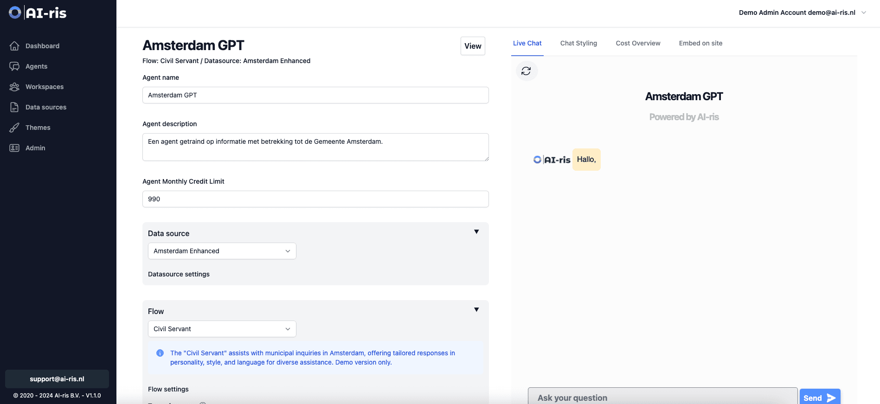Click the AI-ris avatar beside Hallo message
The width and height of the screenshot is (880, 404).
[x=552, y=160]
